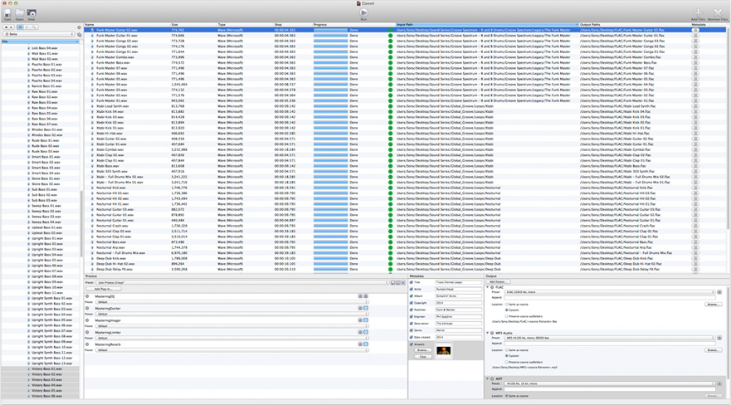731x405 pixels.
Task: Open MasteringEQ settings gear icon
Action: coord(360,296)
